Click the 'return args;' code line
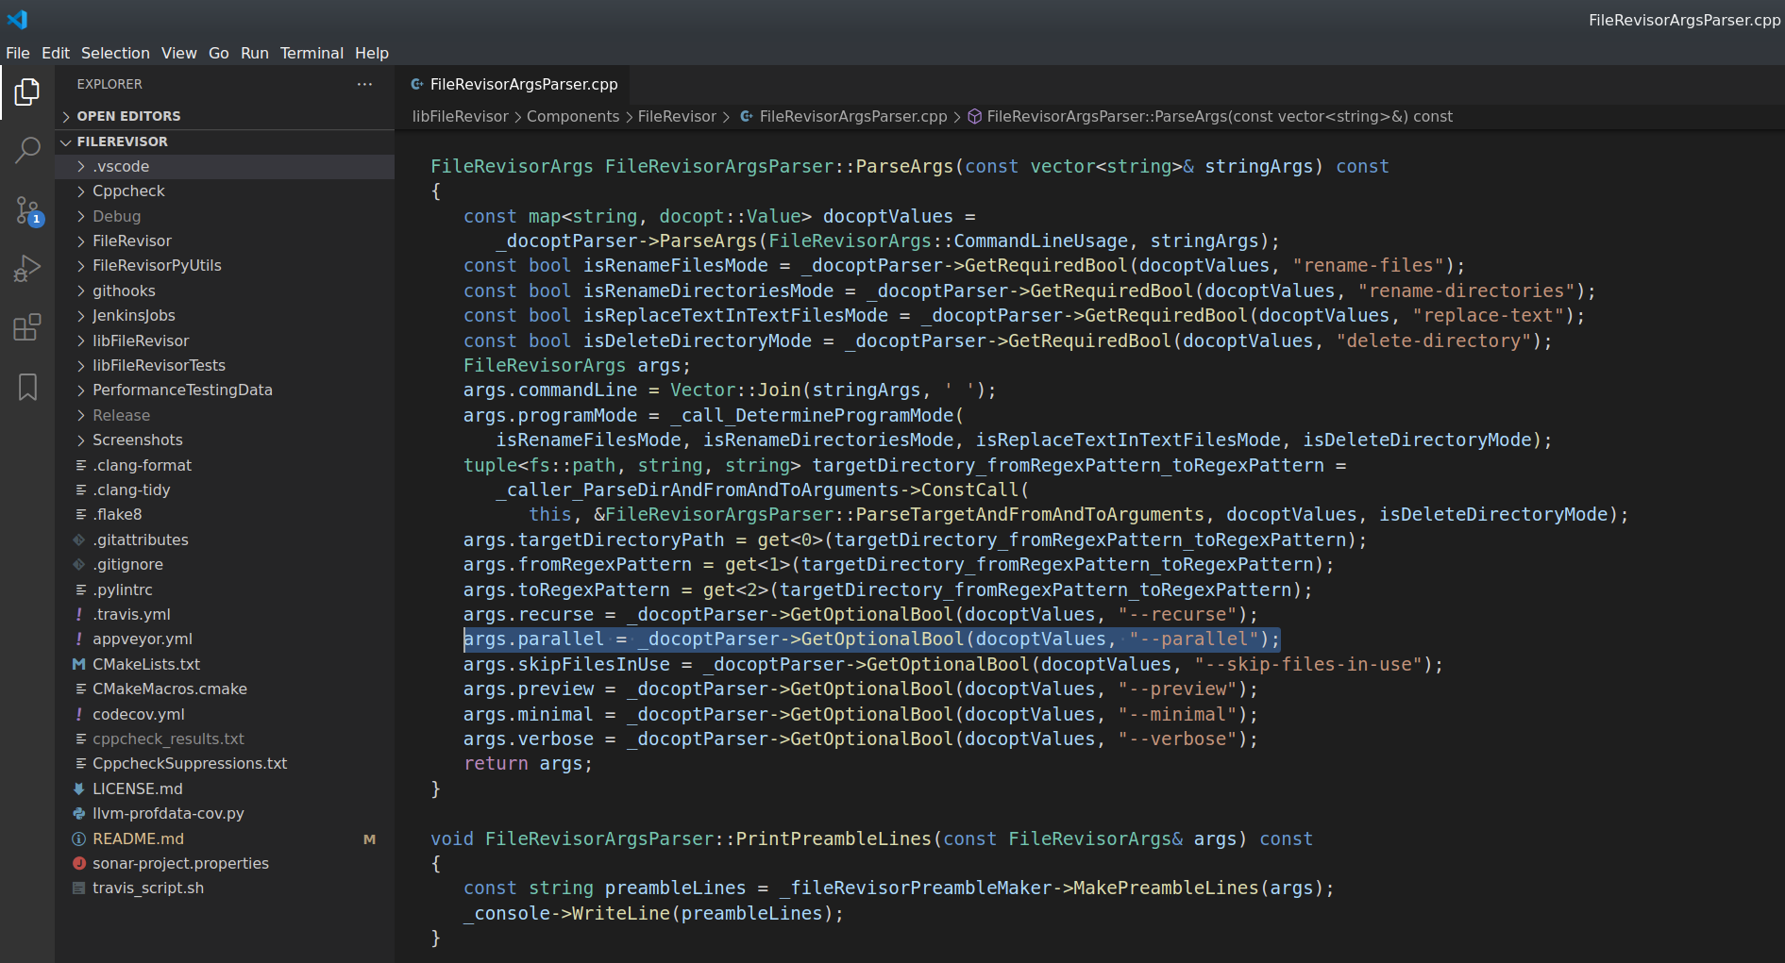1785x963 pixels. [528, 763]
